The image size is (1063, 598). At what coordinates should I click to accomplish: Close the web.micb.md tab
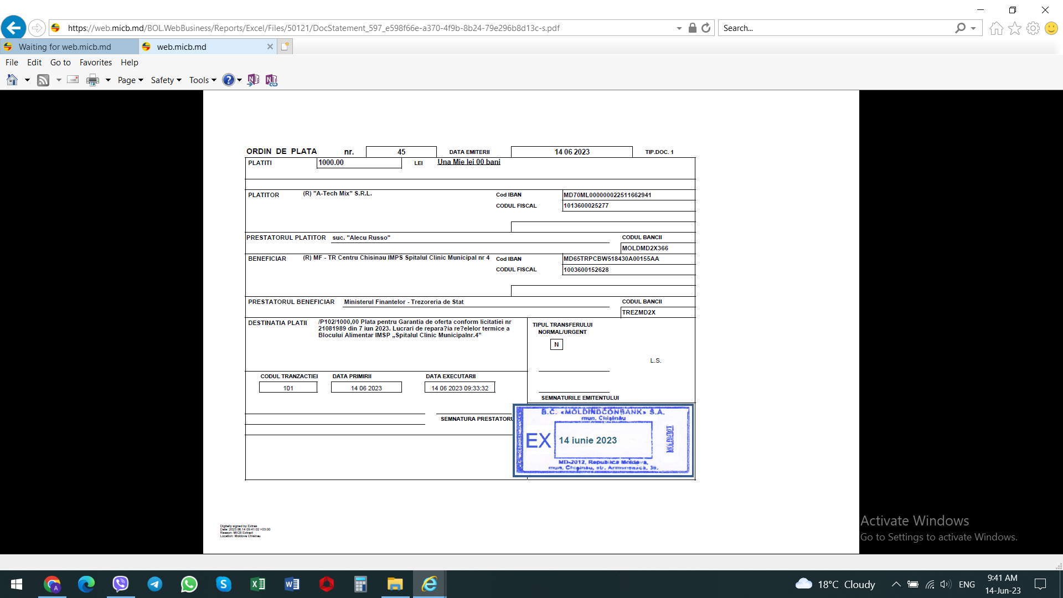pyautogui.click(x=270, y=47)
